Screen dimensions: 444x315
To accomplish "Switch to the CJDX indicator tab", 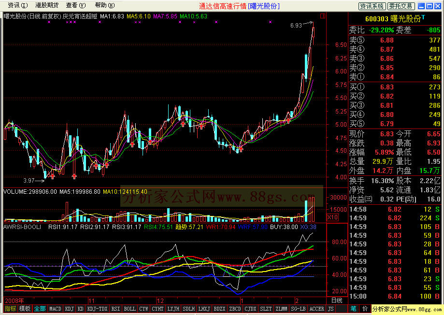I will pyautogui.click(x=250, y=309).
